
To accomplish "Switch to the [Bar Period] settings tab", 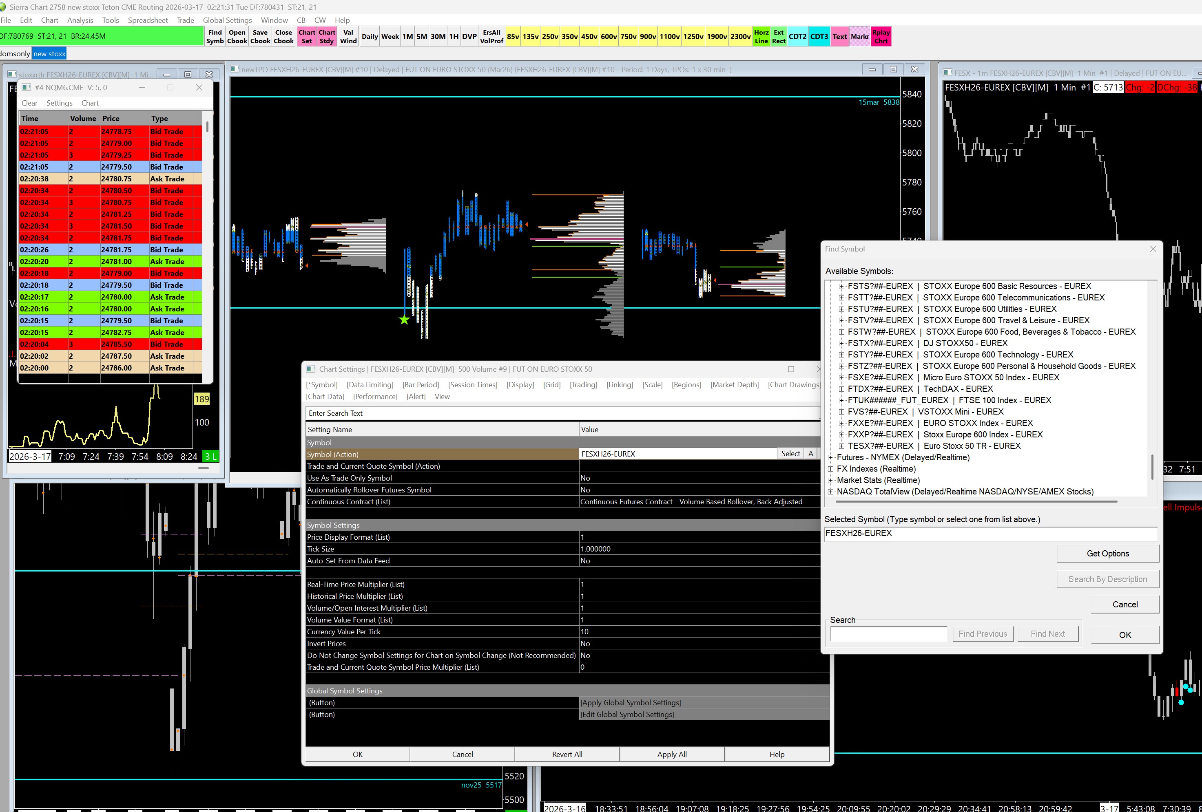I will 421,384.
